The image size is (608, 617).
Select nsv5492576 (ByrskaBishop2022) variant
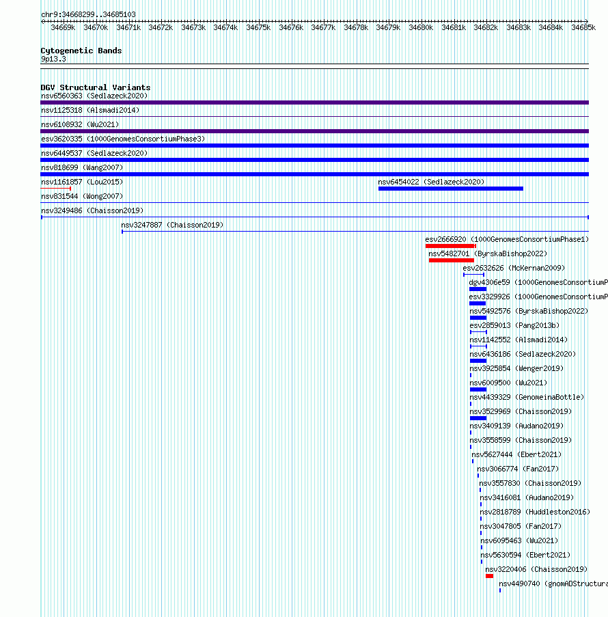tap(529, 312)
